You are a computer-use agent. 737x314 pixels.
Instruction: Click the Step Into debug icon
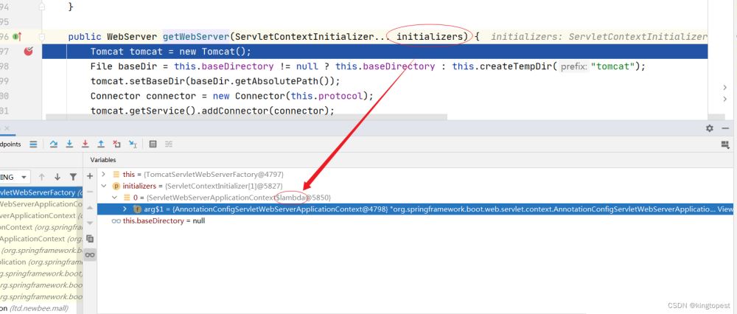point(69,144)
